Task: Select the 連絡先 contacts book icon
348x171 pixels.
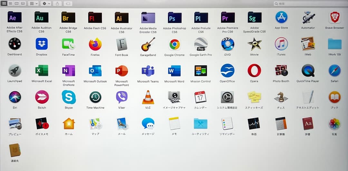Action: [x=15, y=150]
